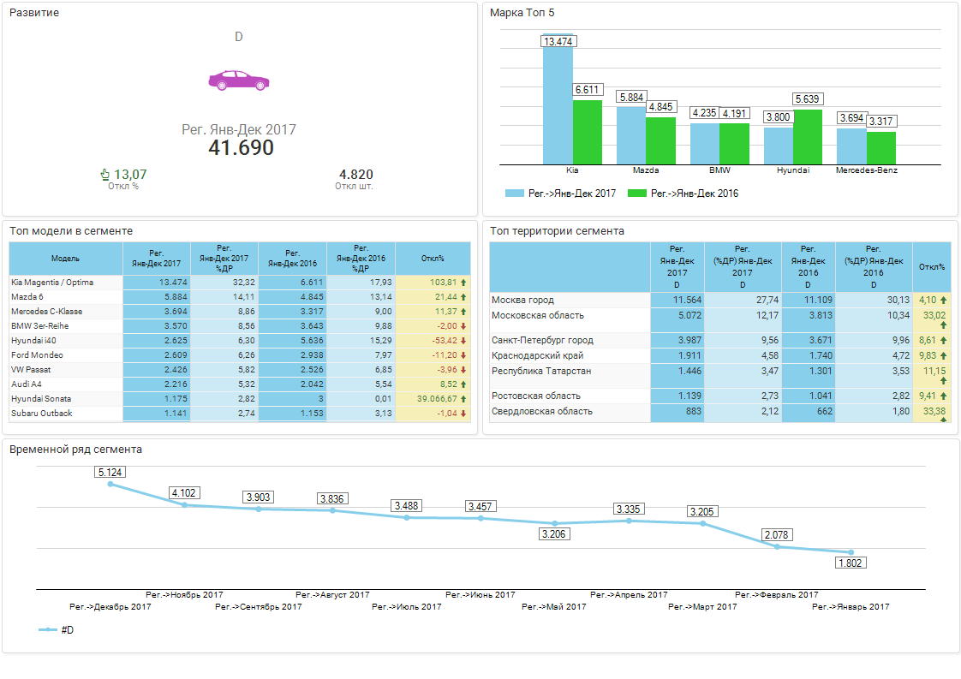This screenshot has height=679, width=961.
Task: Click red down arrow in Hyundai i40 row
Action: click(x=463, y=341)
